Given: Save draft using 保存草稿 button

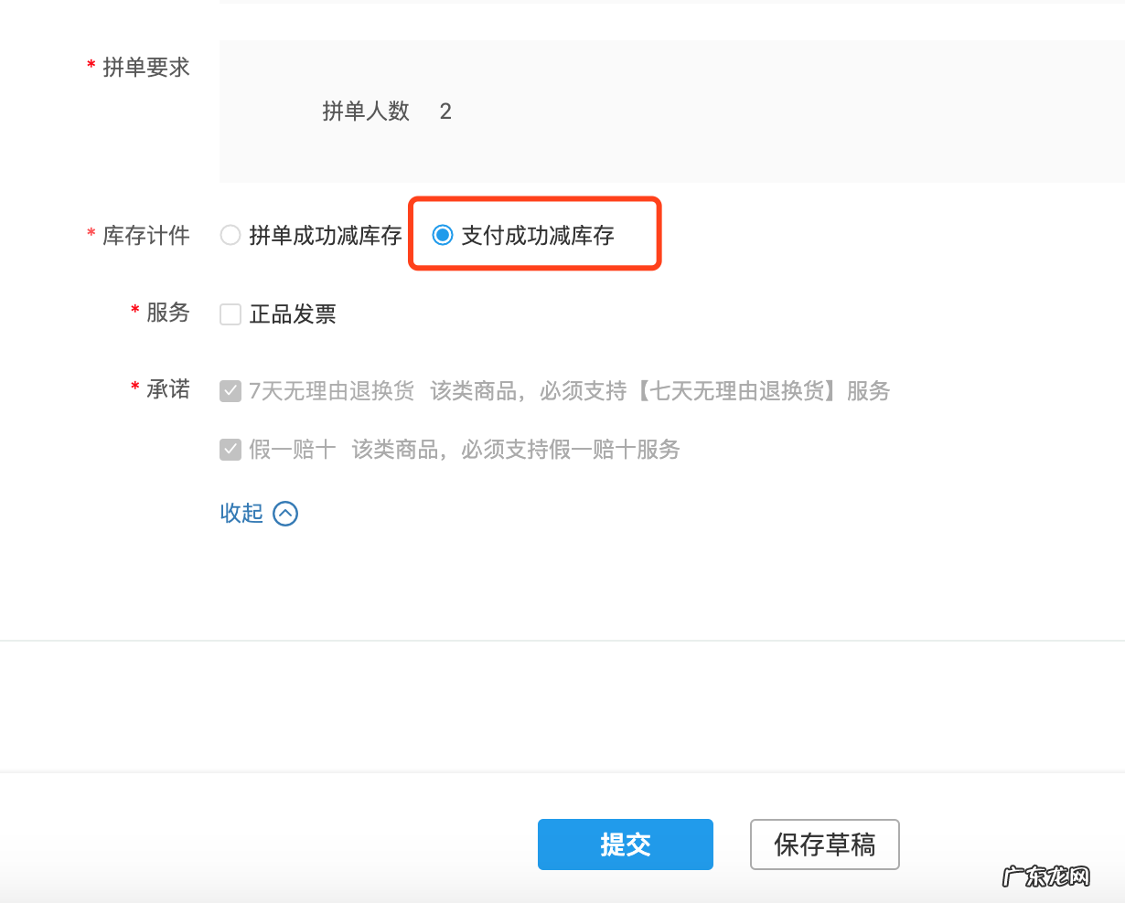Looking at the screenshot, I should (x=823, y=844).
